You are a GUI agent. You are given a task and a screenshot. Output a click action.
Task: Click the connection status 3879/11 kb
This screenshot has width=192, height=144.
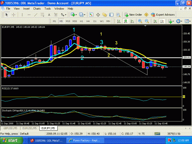(x=174, y=134)
